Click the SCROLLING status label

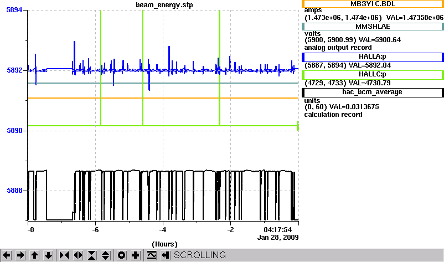click(200, 255)
